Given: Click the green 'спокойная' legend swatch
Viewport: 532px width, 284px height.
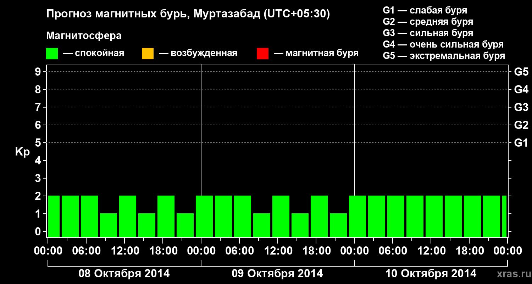Looking at the screenshot, I should 52,54.
